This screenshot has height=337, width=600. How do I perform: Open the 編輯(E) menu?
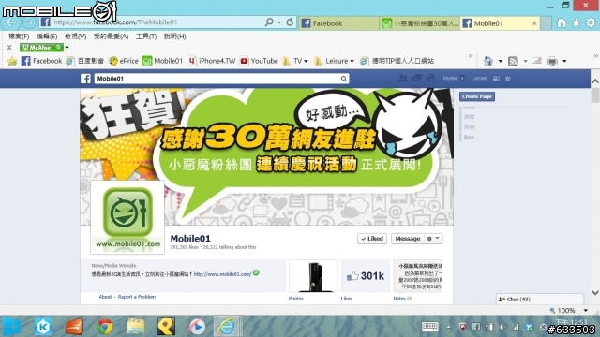tap(47, 37)
